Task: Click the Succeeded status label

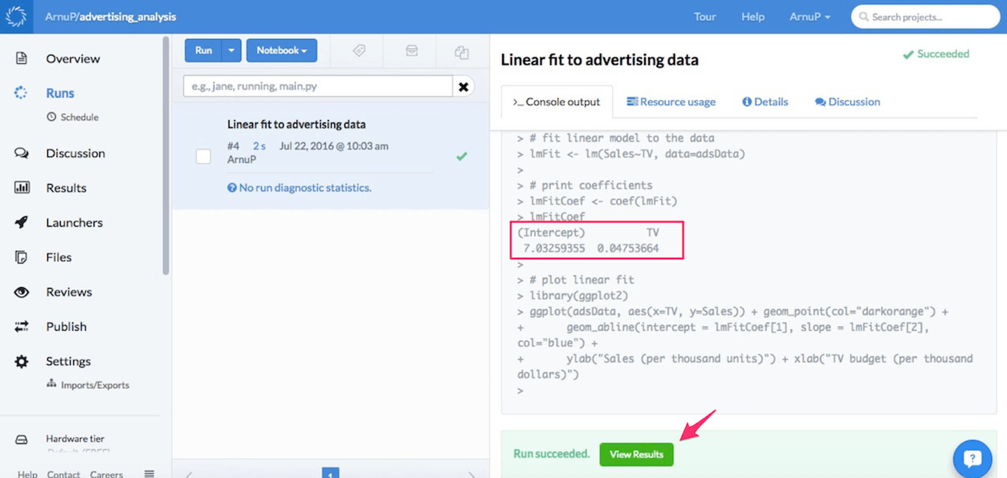Action: coord(936,54)
